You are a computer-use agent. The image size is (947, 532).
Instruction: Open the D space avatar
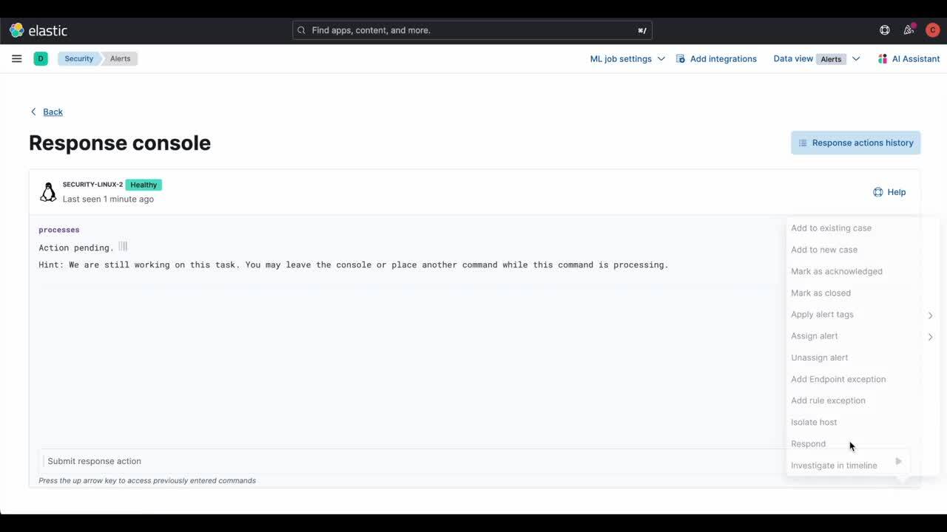41,58
